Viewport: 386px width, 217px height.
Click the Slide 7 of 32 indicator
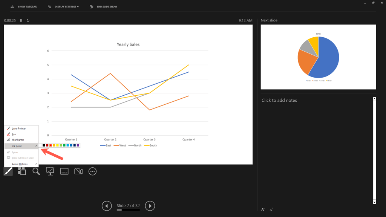pos(128,206)
